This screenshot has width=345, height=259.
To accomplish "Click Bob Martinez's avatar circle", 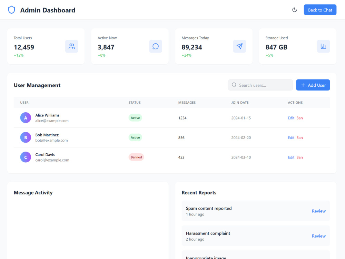I will [x=26, y=137].
